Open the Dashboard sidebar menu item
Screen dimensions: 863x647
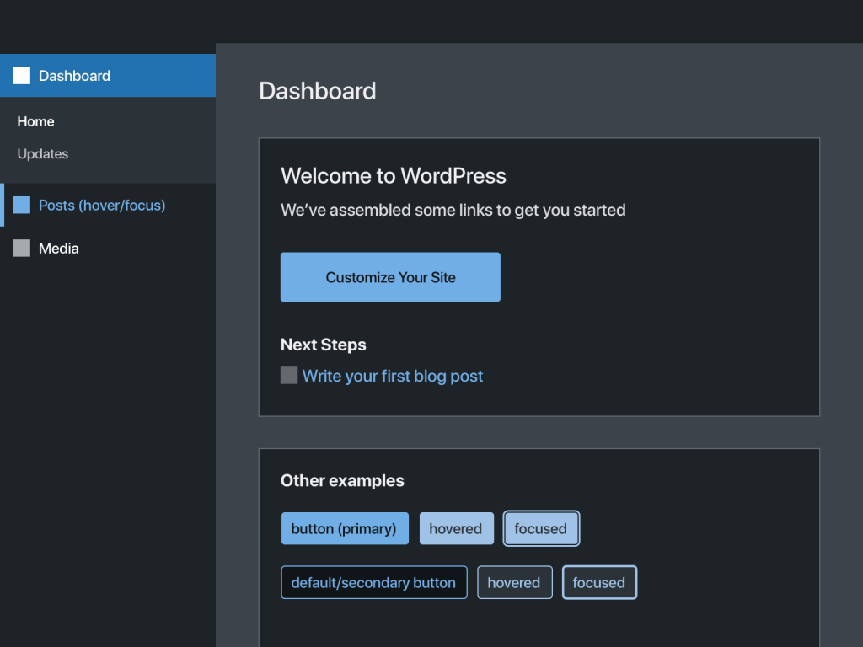(x=108, y=75)
